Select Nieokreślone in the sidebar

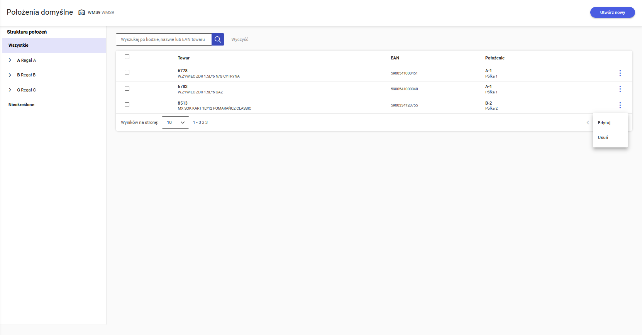(x=21, y=105)
